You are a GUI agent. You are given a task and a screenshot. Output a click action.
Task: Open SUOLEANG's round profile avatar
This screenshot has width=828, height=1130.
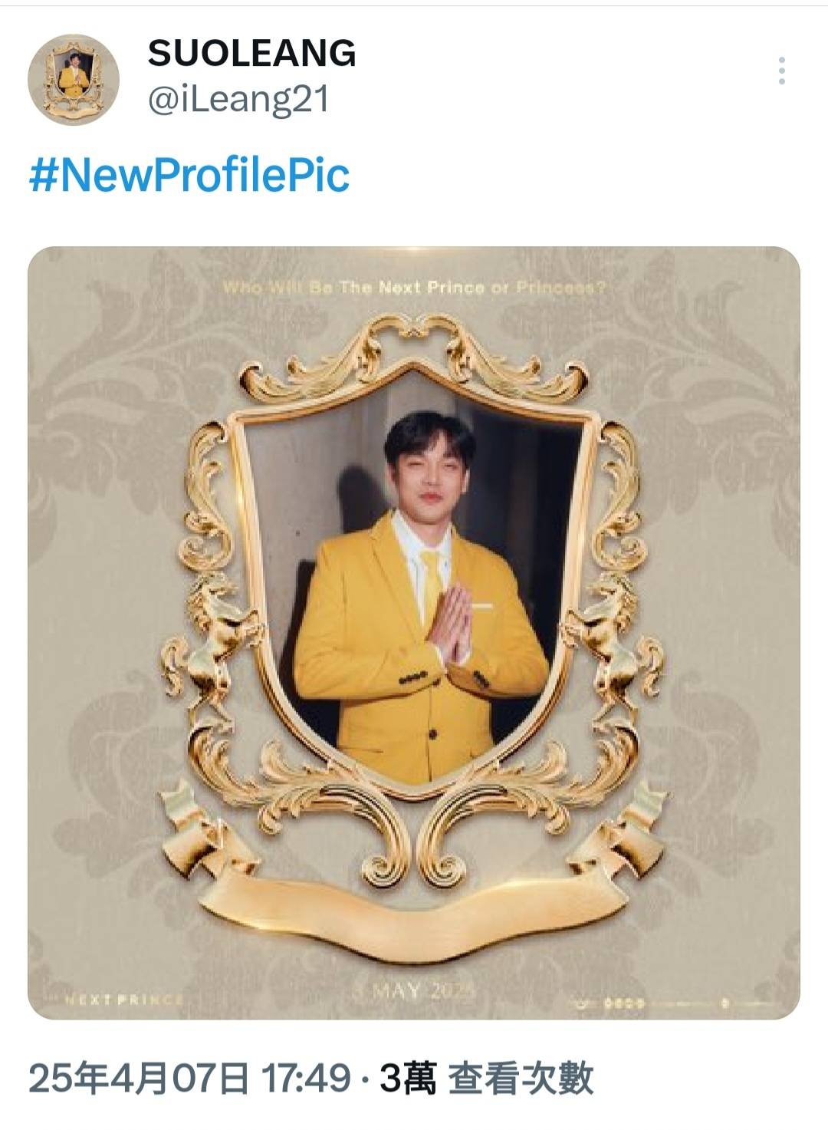tap(74, 80)
